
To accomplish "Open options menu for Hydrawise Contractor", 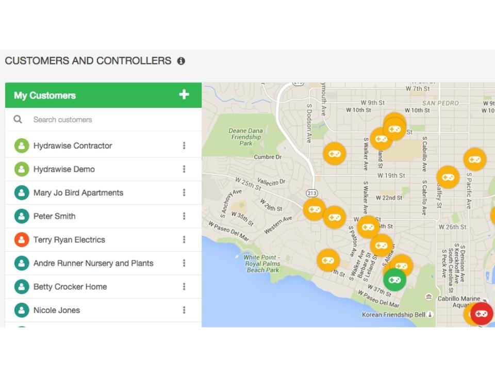I will coord(184,146).
